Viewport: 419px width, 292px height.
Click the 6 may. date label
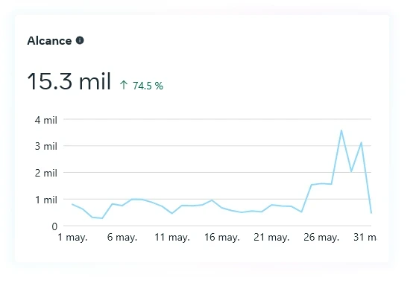122,237
